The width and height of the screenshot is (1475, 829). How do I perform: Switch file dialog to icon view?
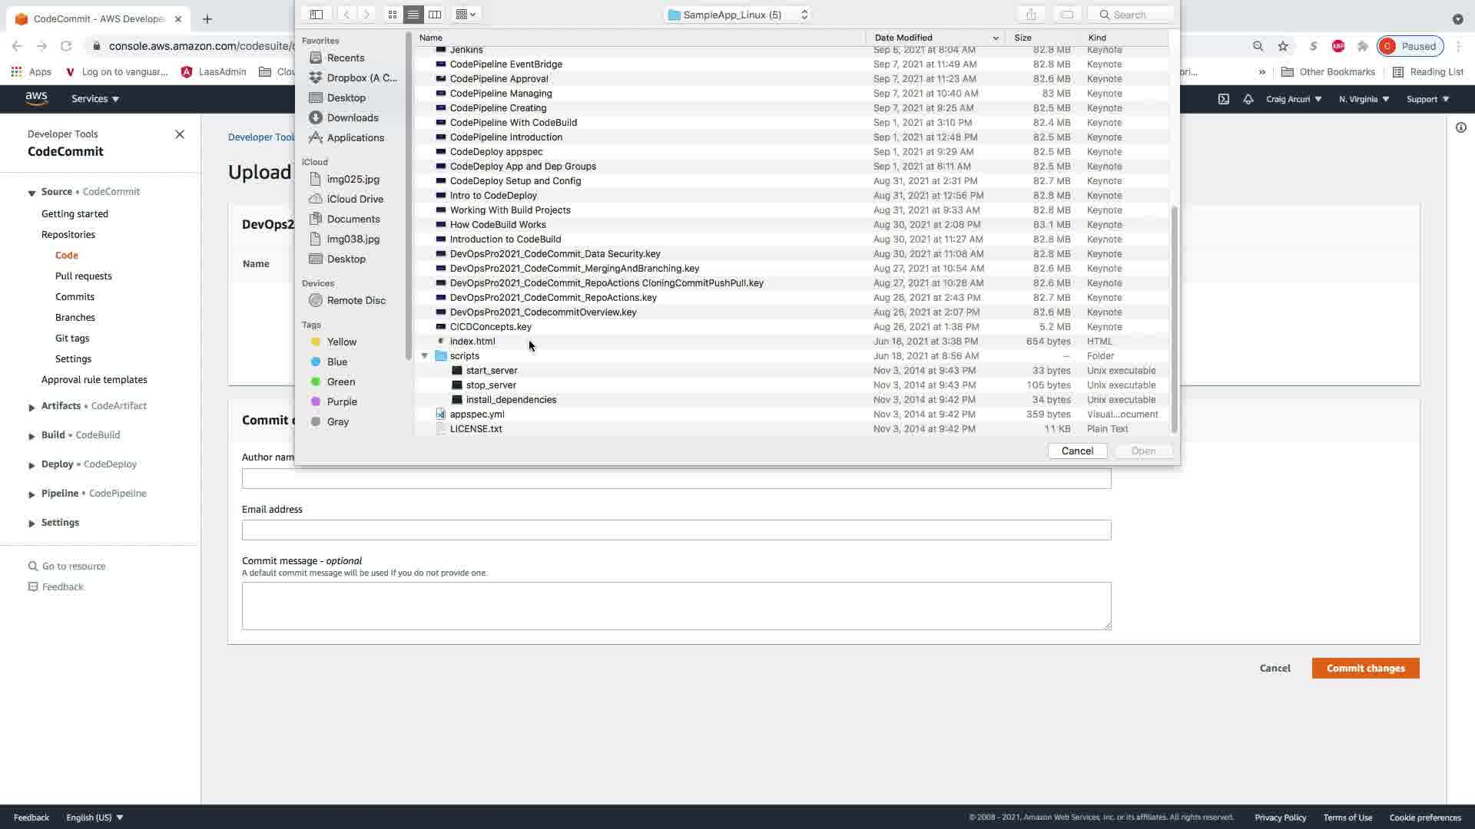click(x=393, y=15)
